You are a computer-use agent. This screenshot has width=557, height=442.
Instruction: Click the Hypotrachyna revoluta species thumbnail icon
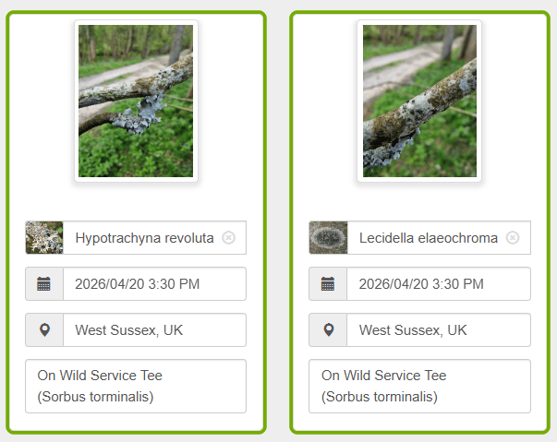pyautogui.click(x=44, y=238)
